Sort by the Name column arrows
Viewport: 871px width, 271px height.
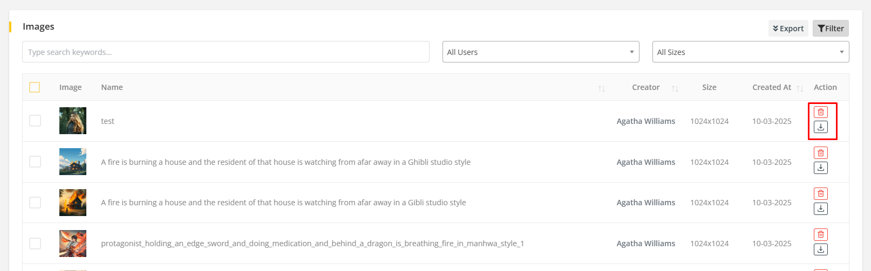(601, 88)
